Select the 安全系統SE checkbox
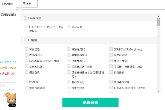165x110 pixels. (26, 66)
